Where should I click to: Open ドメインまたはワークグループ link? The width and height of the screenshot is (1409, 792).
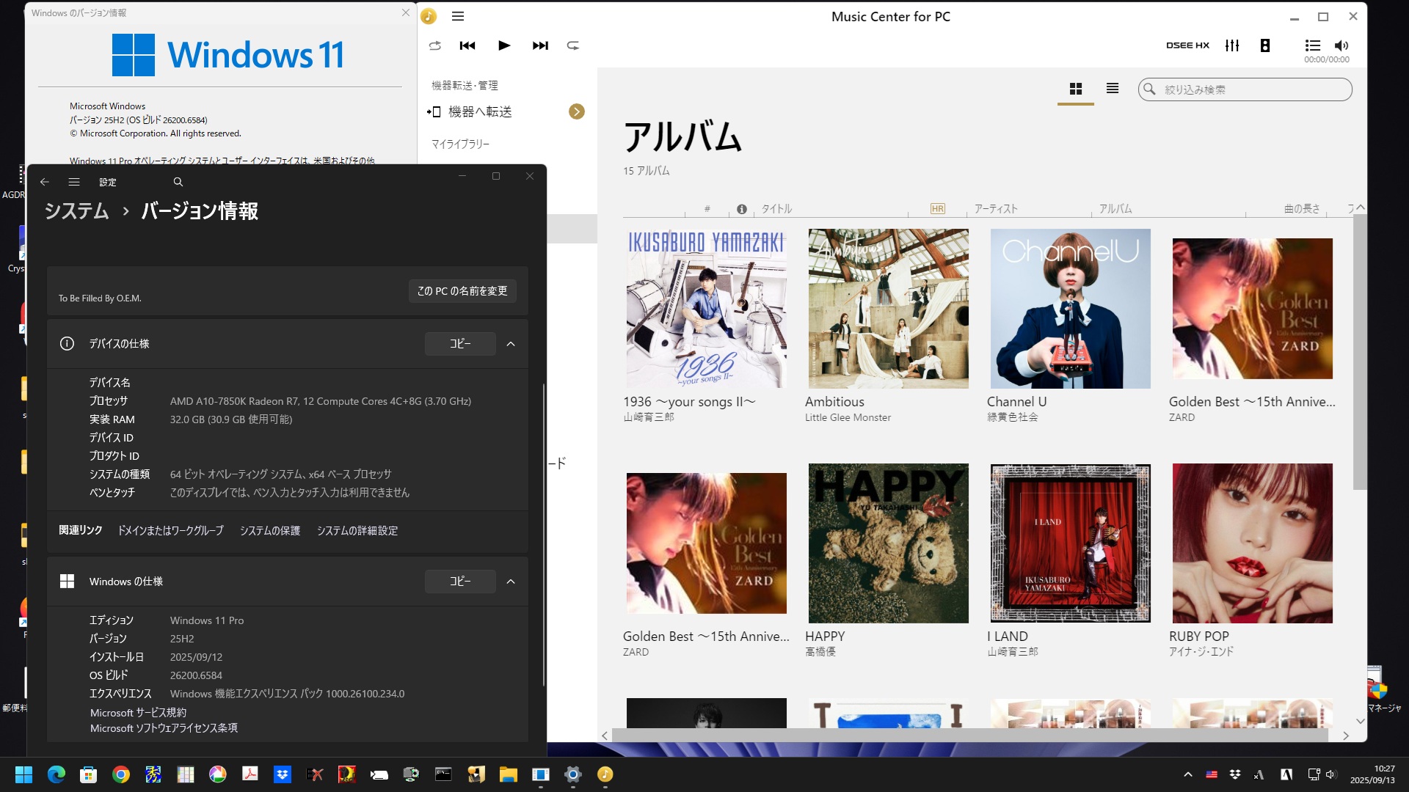click(x=171, y=530)
